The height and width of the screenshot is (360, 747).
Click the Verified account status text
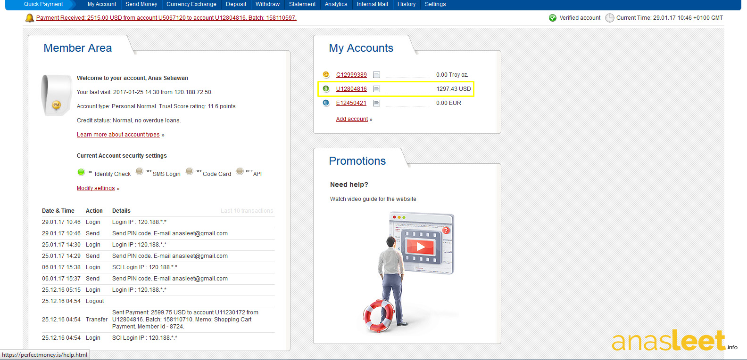[x=580, y=18]
